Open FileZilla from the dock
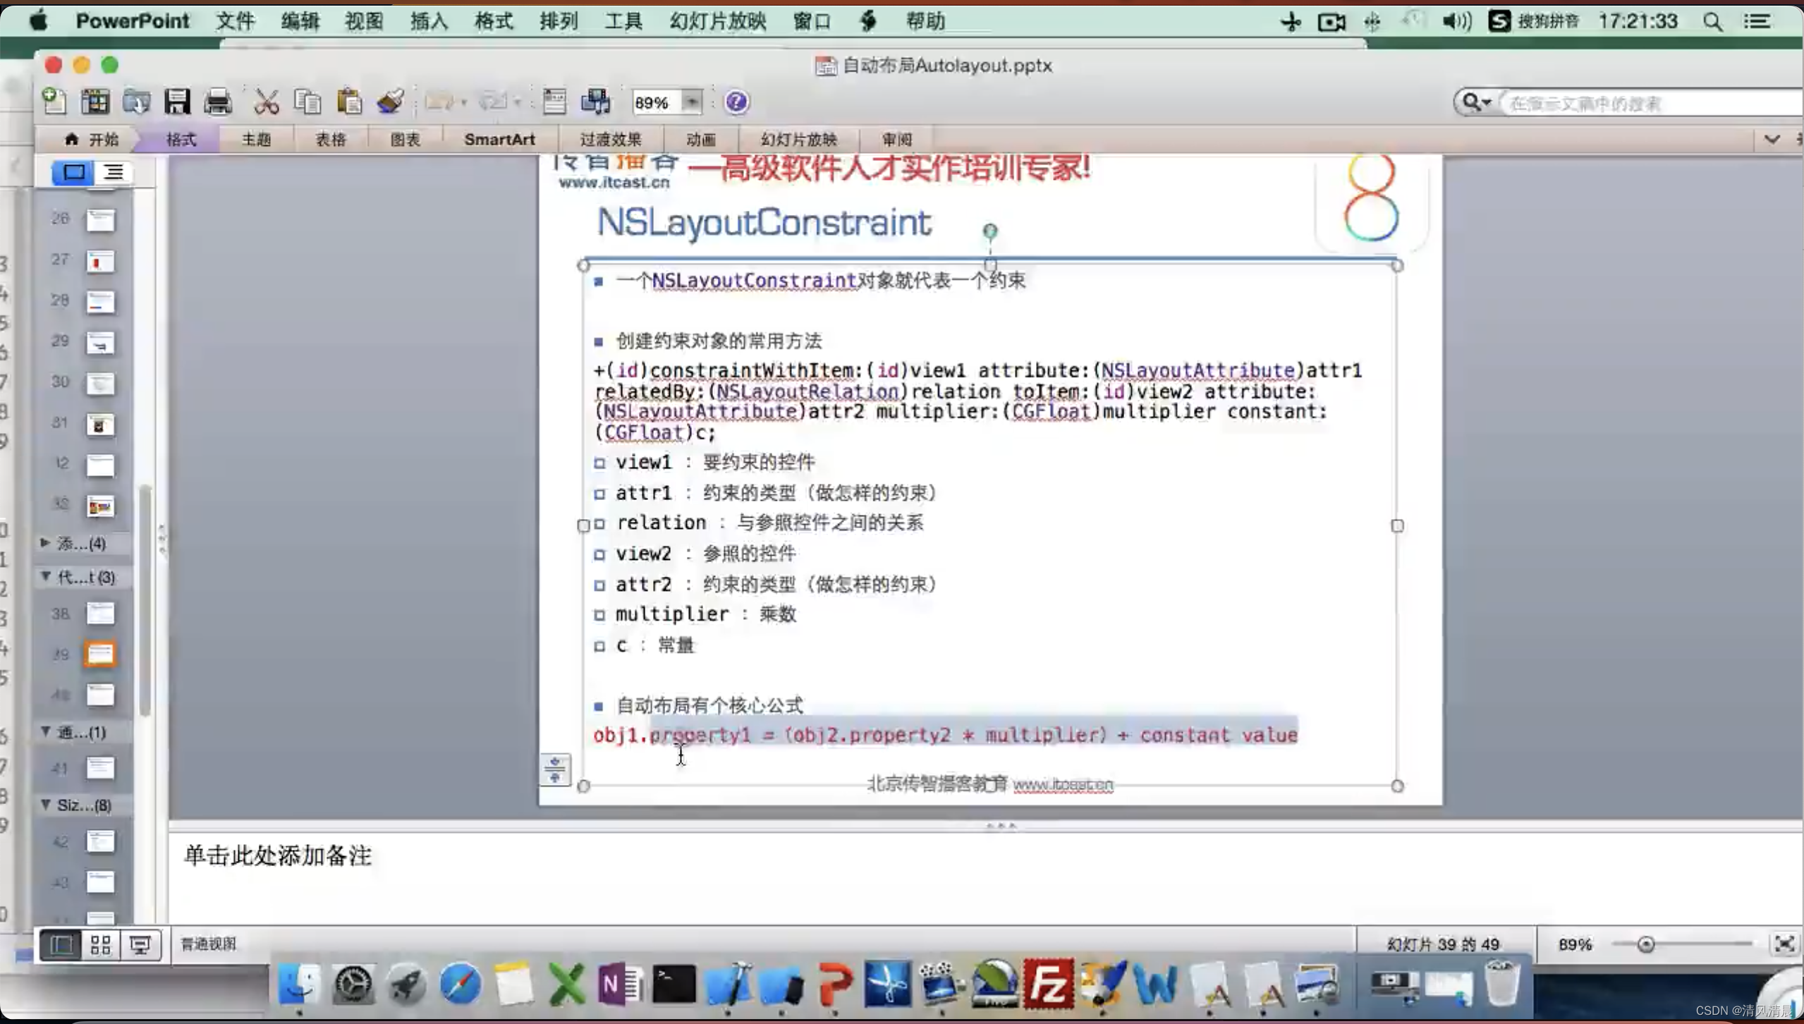This screenshot has width=1804, height=1024. tap(1048, 983)
